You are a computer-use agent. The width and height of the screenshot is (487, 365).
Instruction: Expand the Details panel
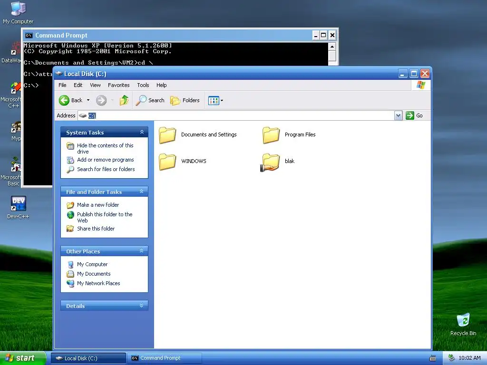pyautogui.click(x=142, y=306)
